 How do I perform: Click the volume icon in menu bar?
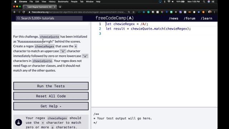(173, 1)
